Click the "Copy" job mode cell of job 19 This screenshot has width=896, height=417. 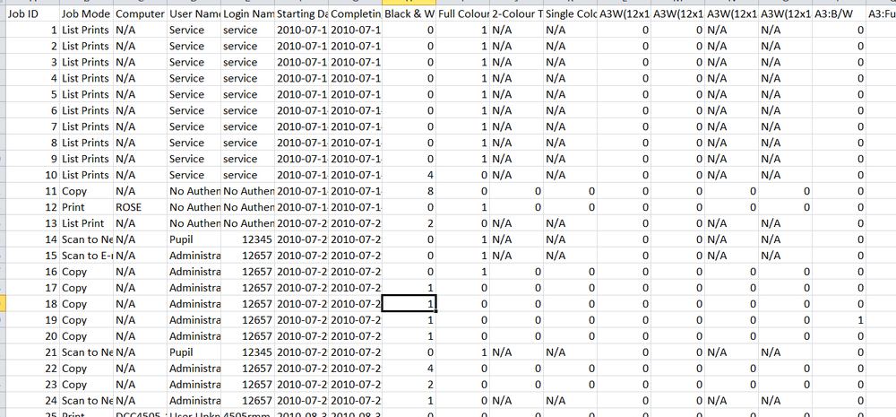[86, 320]
